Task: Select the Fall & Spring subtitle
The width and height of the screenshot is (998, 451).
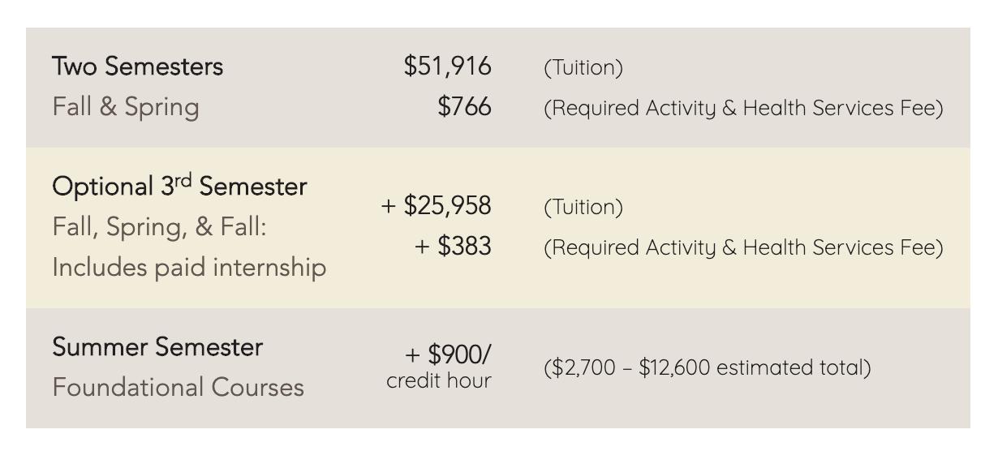Action: click(x=125, y=107)
